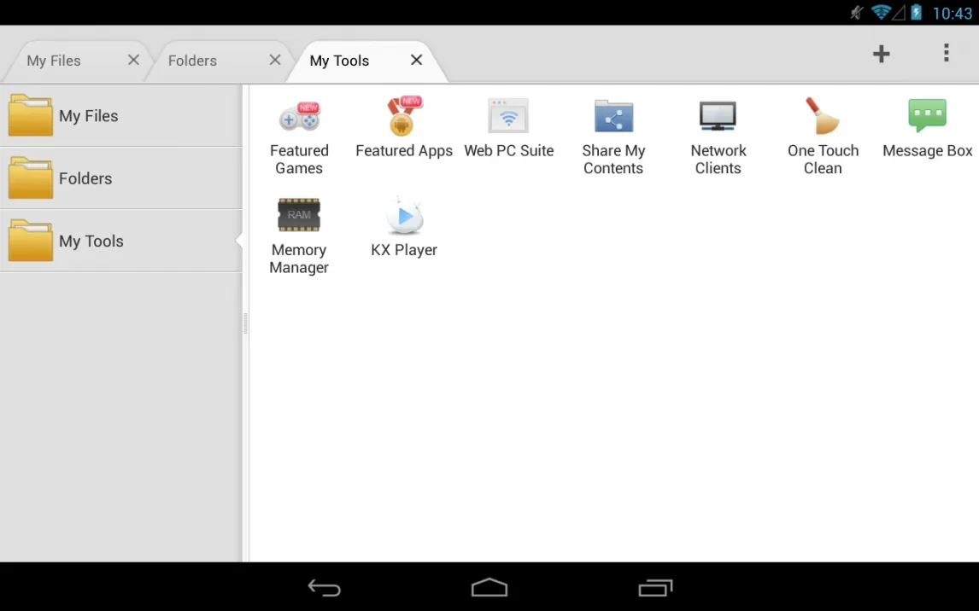
Task: Open the three-dot overflow menu
Action: click(946, 54)
